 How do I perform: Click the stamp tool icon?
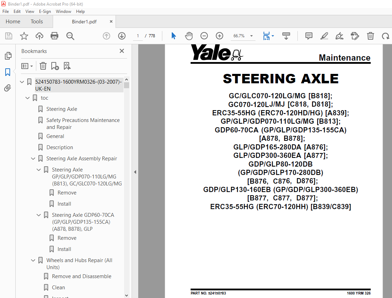[355, 36]
